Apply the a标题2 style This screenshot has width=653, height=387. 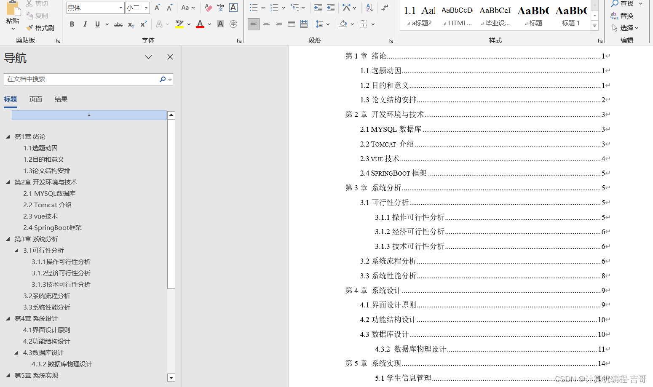[x=419, y=16]
